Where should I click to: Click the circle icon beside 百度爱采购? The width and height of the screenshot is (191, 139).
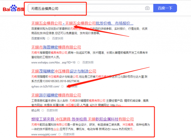point(49,38)
